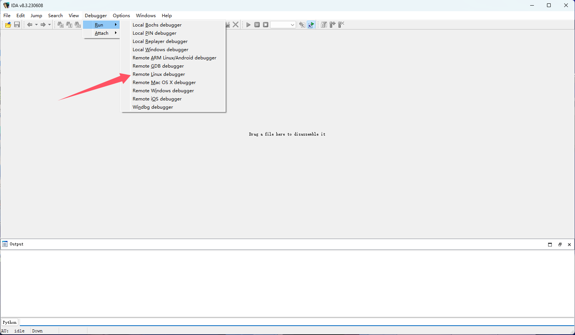
Task: Click the switch-to-source icon beside combo box
Action: 302,25
